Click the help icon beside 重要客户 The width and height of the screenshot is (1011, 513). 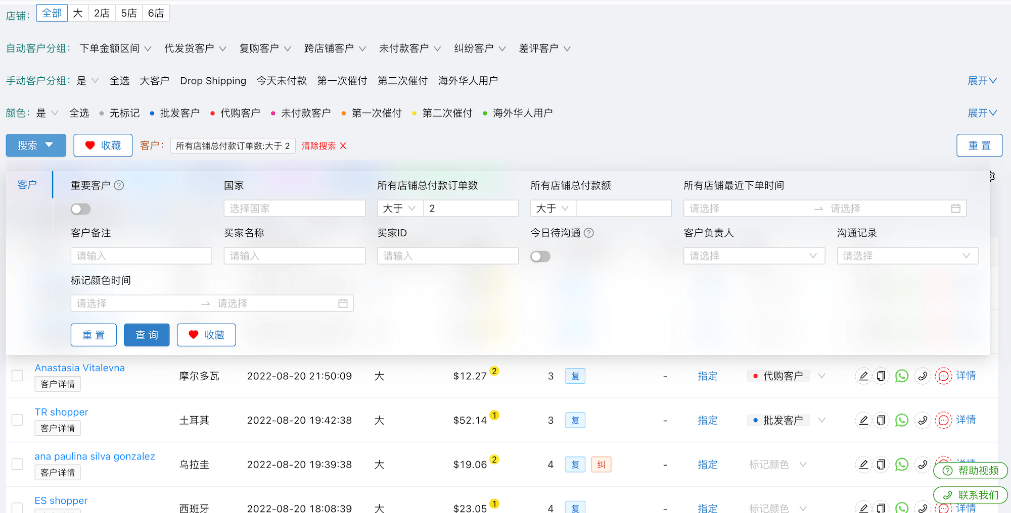[119, 185]
